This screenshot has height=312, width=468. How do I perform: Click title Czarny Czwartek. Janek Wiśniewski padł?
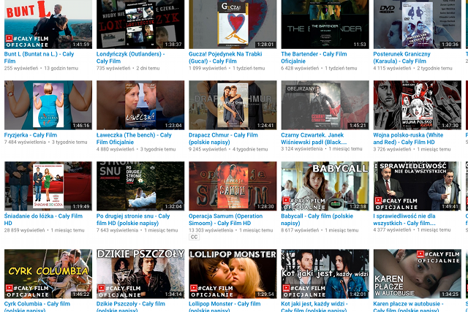point(314,138)
